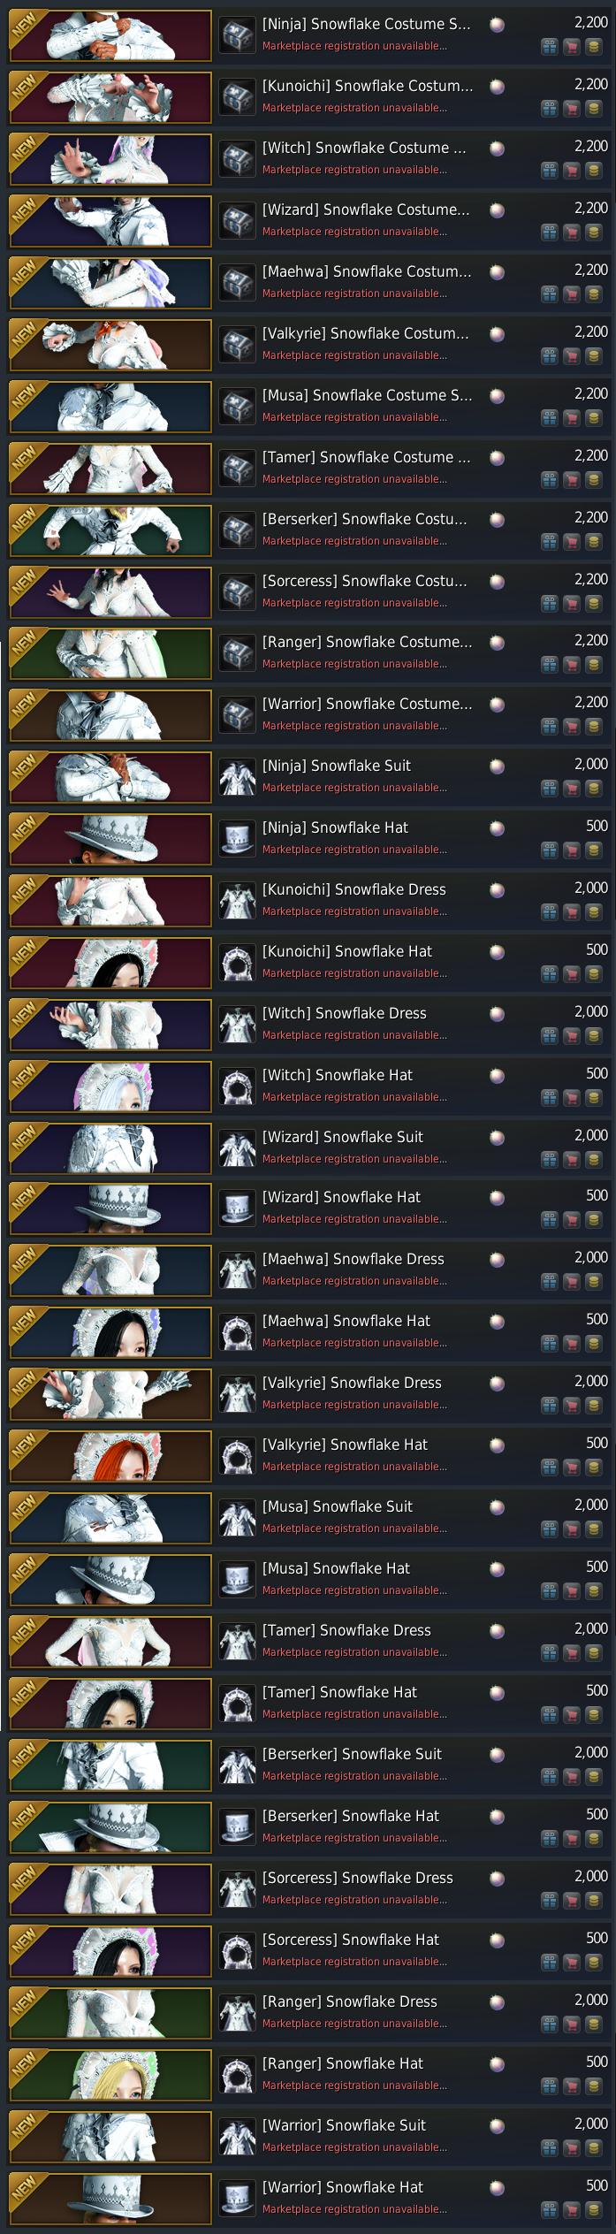Buy Musa Snowflake Costume Set with coins icon
616x2234 pixels.
tap(594, 419)
